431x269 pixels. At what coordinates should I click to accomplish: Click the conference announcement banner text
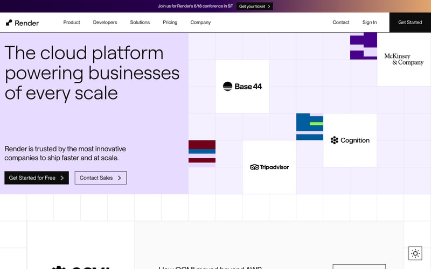click(195, 6)
